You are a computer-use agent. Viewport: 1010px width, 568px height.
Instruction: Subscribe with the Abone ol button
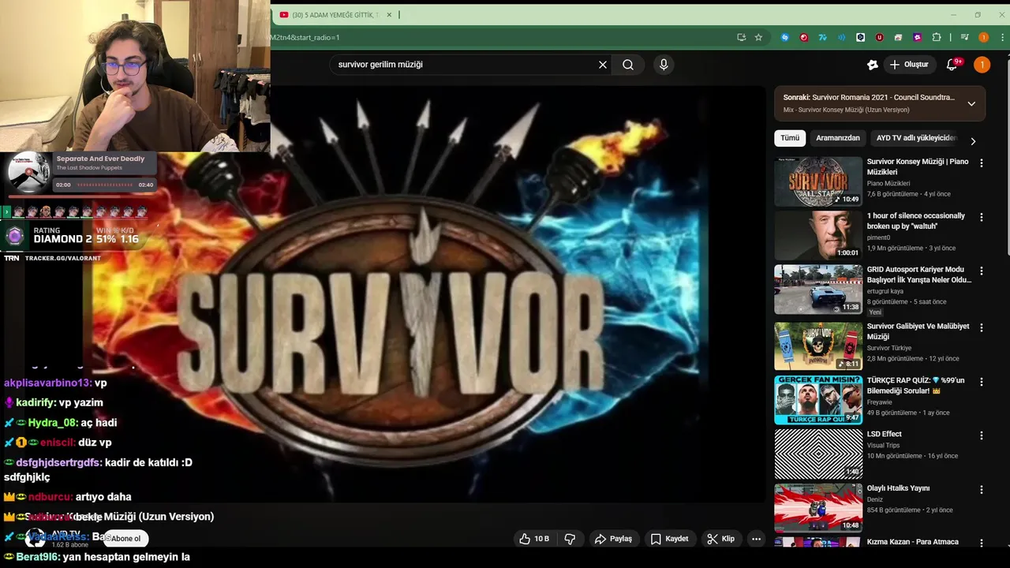tap(125, 539)
